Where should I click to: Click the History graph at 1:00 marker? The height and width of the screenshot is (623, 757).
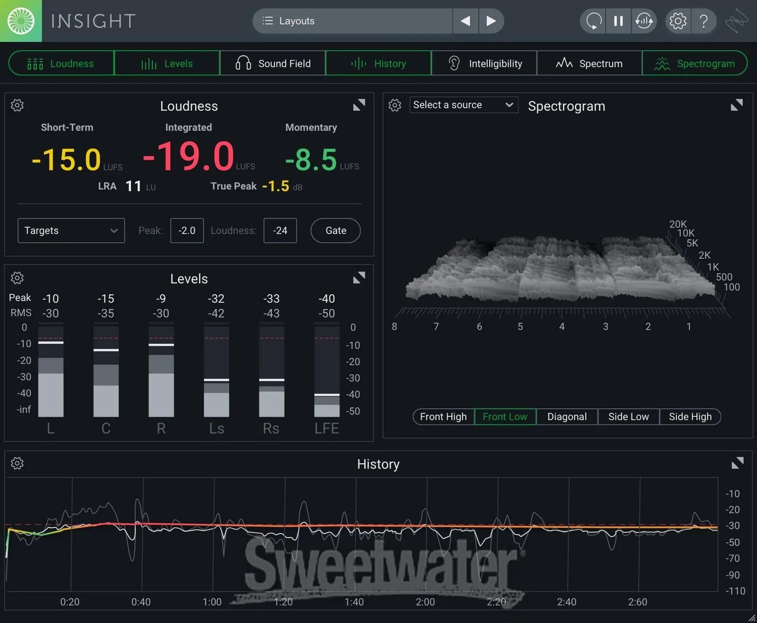tap(214, 535)
